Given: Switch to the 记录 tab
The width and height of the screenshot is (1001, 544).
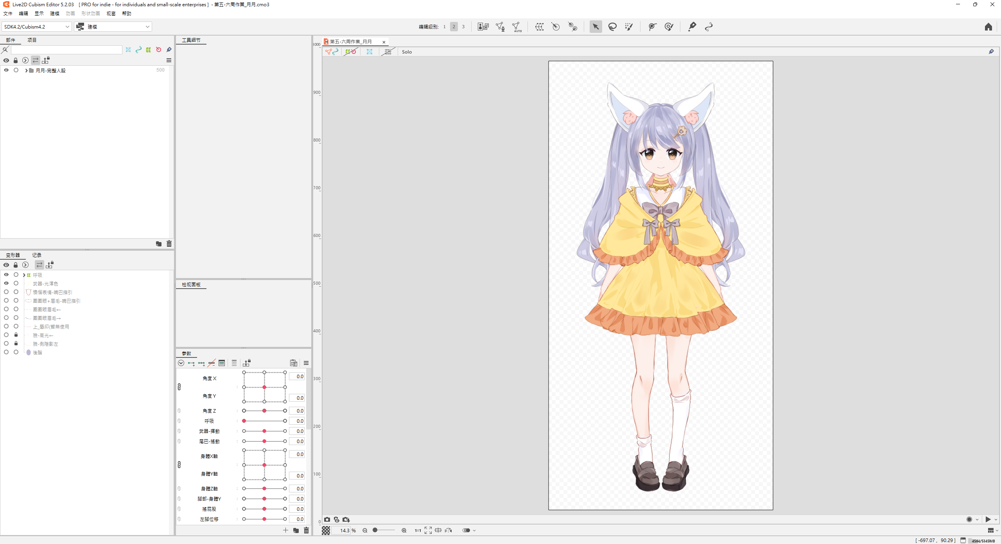Looking at the screenshot, I should pyautogui.click(x=37, y=255).
